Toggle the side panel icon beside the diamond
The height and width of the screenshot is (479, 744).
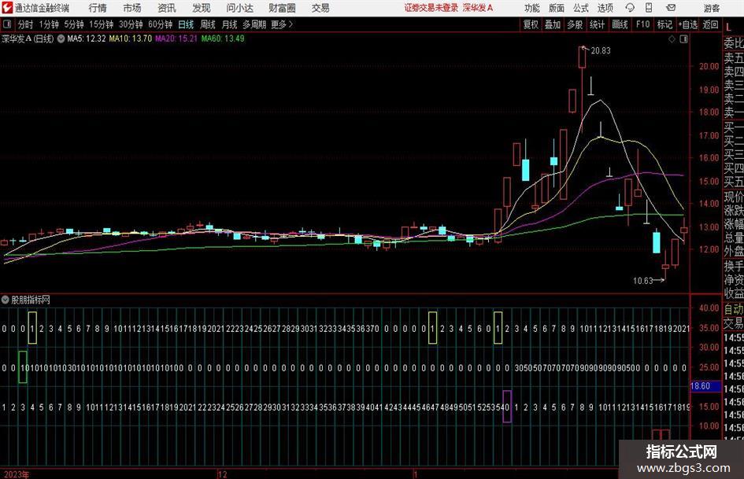(x=683, y=39)
